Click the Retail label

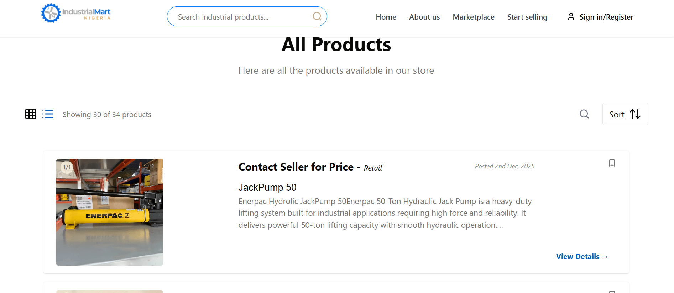[373, 168]
